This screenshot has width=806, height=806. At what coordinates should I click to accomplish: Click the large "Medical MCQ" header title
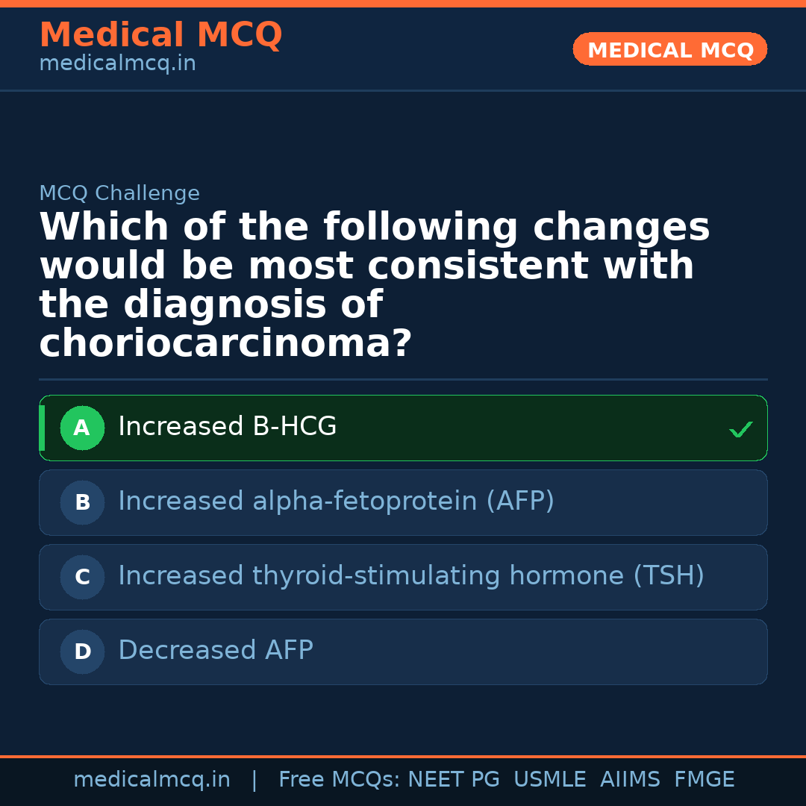tap(160, 35)
